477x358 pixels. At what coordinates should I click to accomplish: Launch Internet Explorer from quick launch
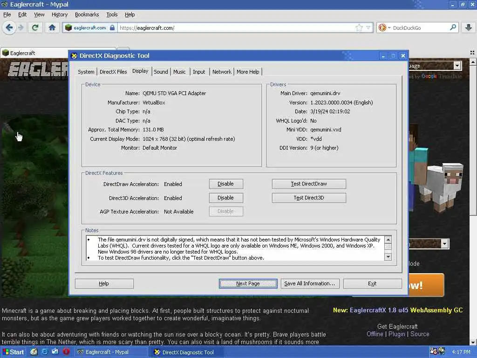[x=44, y=352]
